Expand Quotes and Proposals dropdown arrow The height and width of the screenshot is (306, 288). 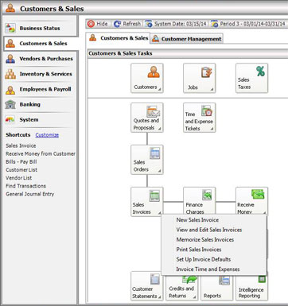[159, 129]
